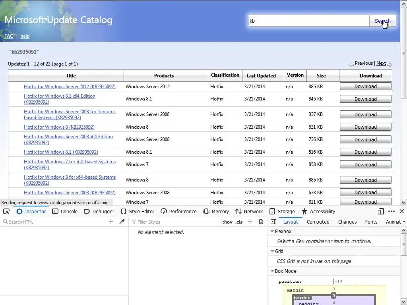The image size is (407, 305).
Task: Switch to the Console tab
Action: click(65, 211)
